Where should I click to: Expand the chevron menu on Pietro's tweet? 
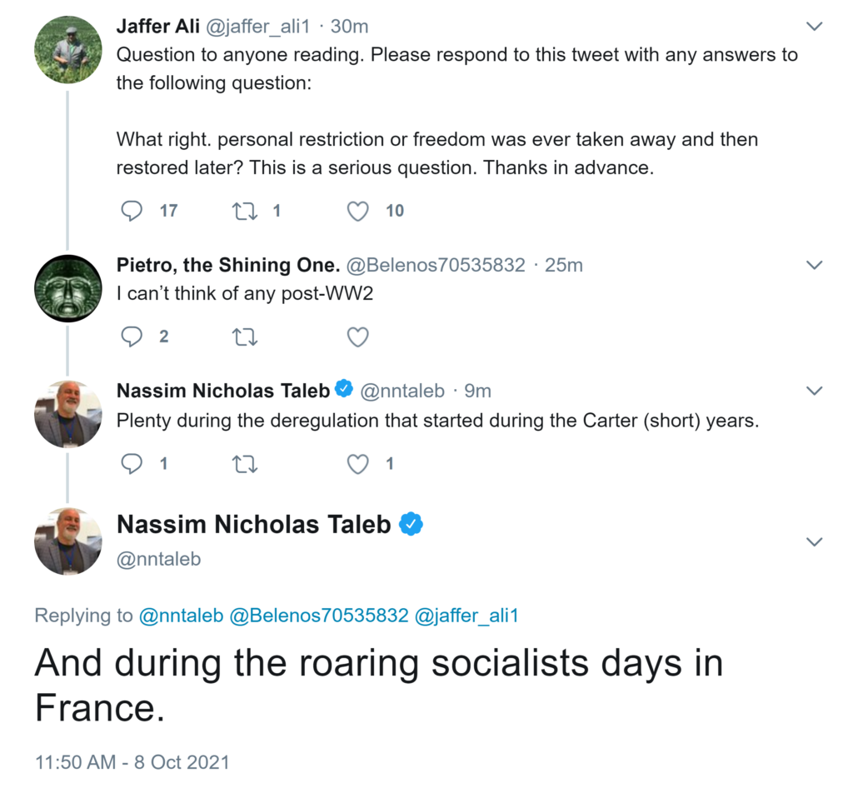[x=815, y=266]
